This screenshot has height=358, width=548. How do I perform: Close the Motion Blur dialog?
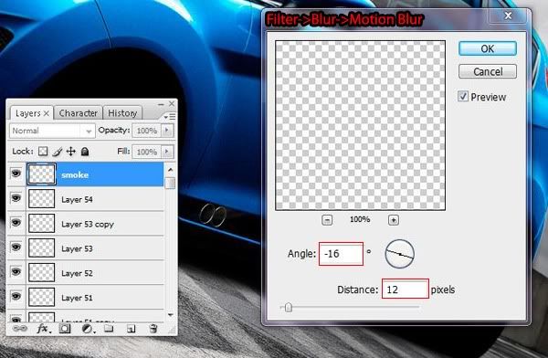point(508,16)
